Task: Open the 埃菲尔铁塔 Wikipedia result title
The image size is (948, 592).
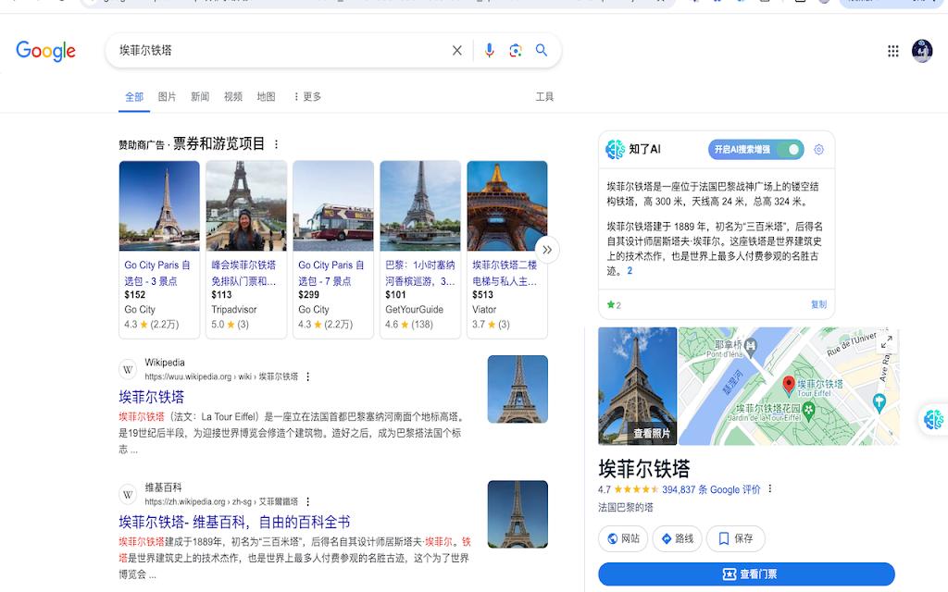Action: (x=152, y=397)
